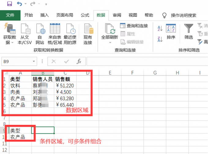Select the 数据 ribbon tab

[101, 15]
